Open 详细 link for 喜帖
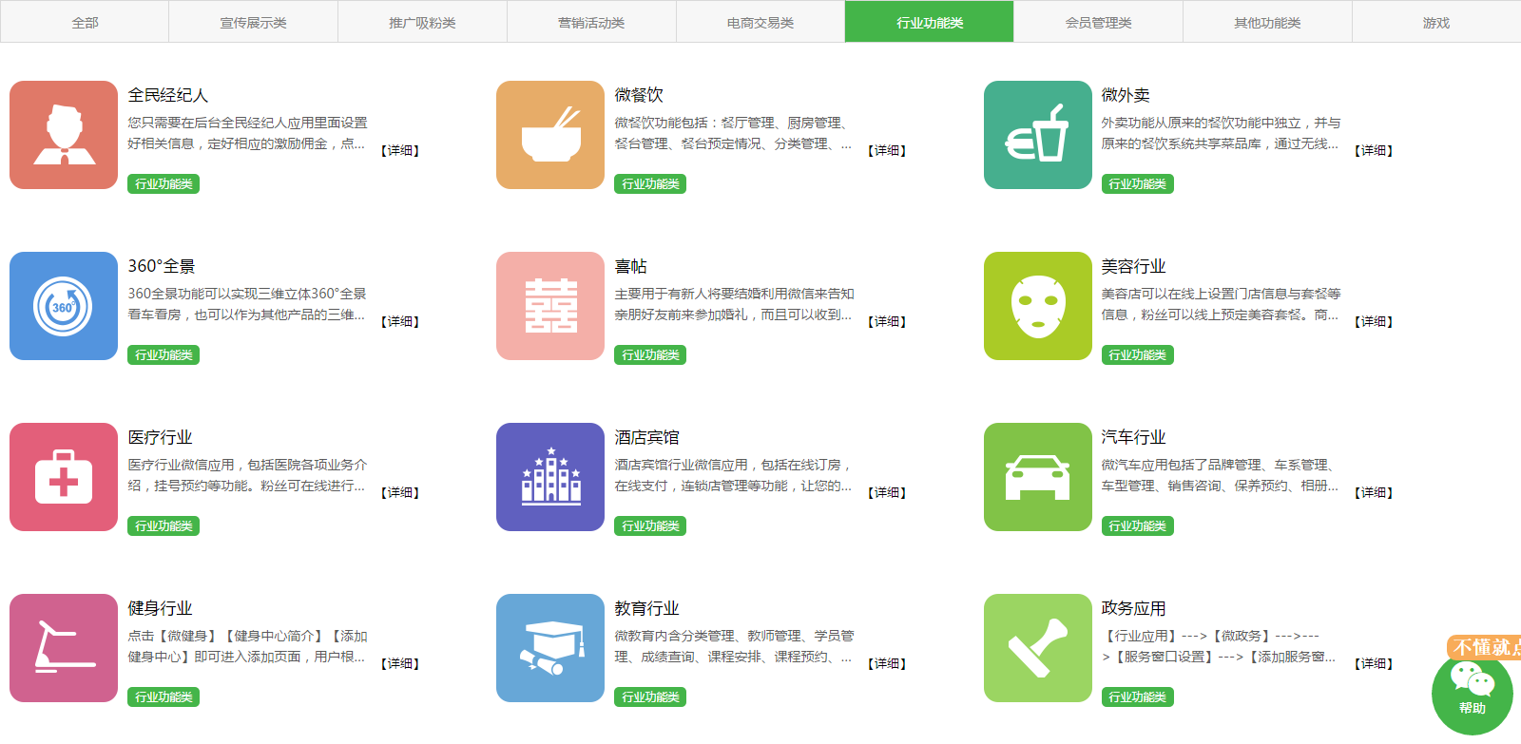 click(x=887, y=321)
